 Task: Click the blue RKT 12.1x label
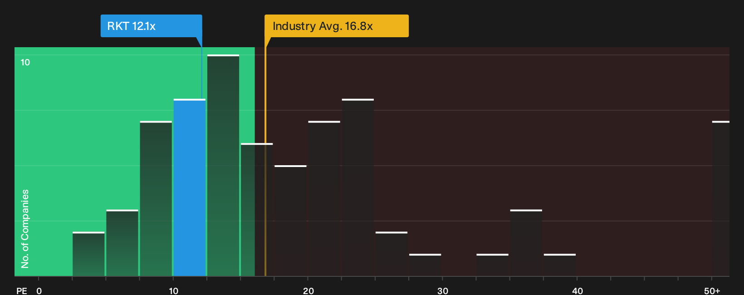tap(151, 26)
